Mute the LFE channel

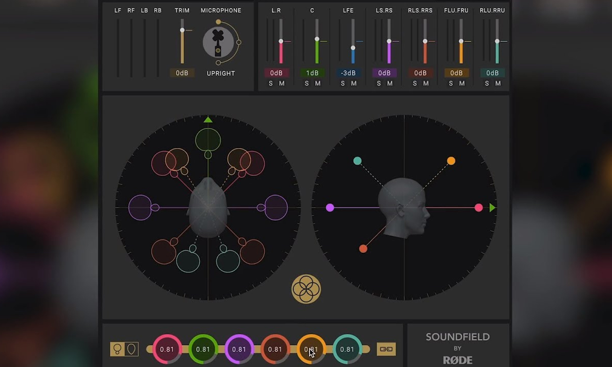pyautogui.click(x=354, y=83)
